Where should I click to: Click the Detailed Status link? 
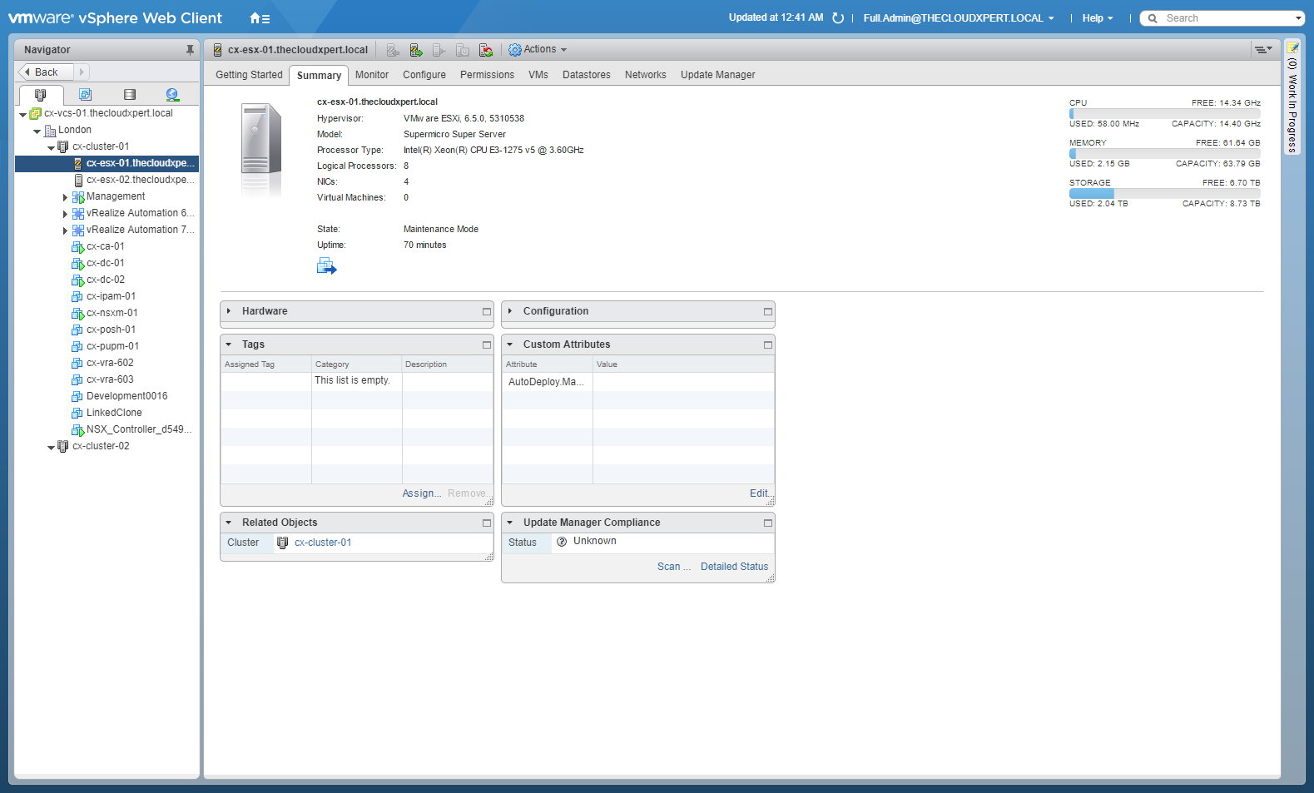point(734,567)
